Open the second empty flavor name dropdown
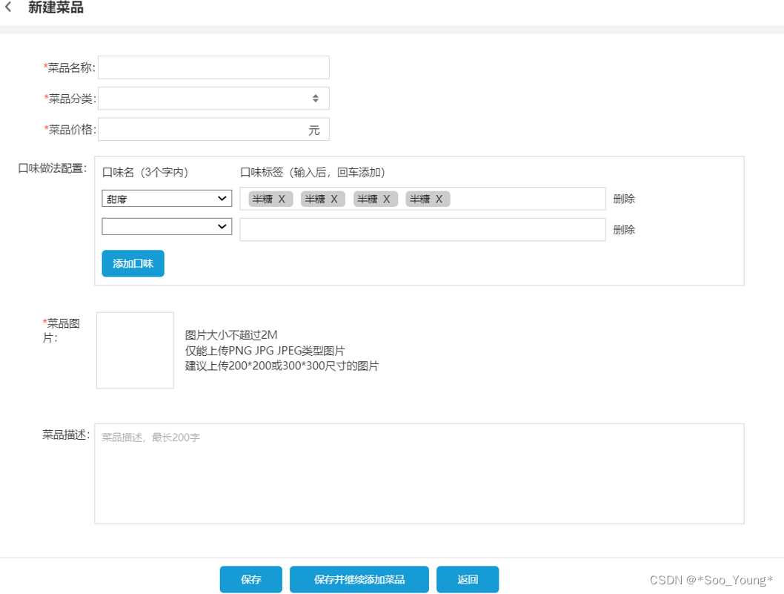 tap(167, 226)
